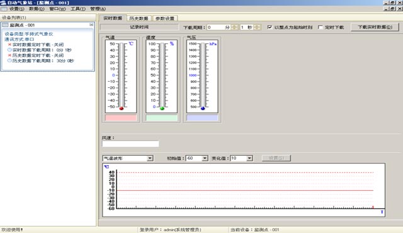Image resolution: width=403 pixels, height=233 pixels.
Task: Click the pink temperature value box
Action: click(x=121, y=117)
